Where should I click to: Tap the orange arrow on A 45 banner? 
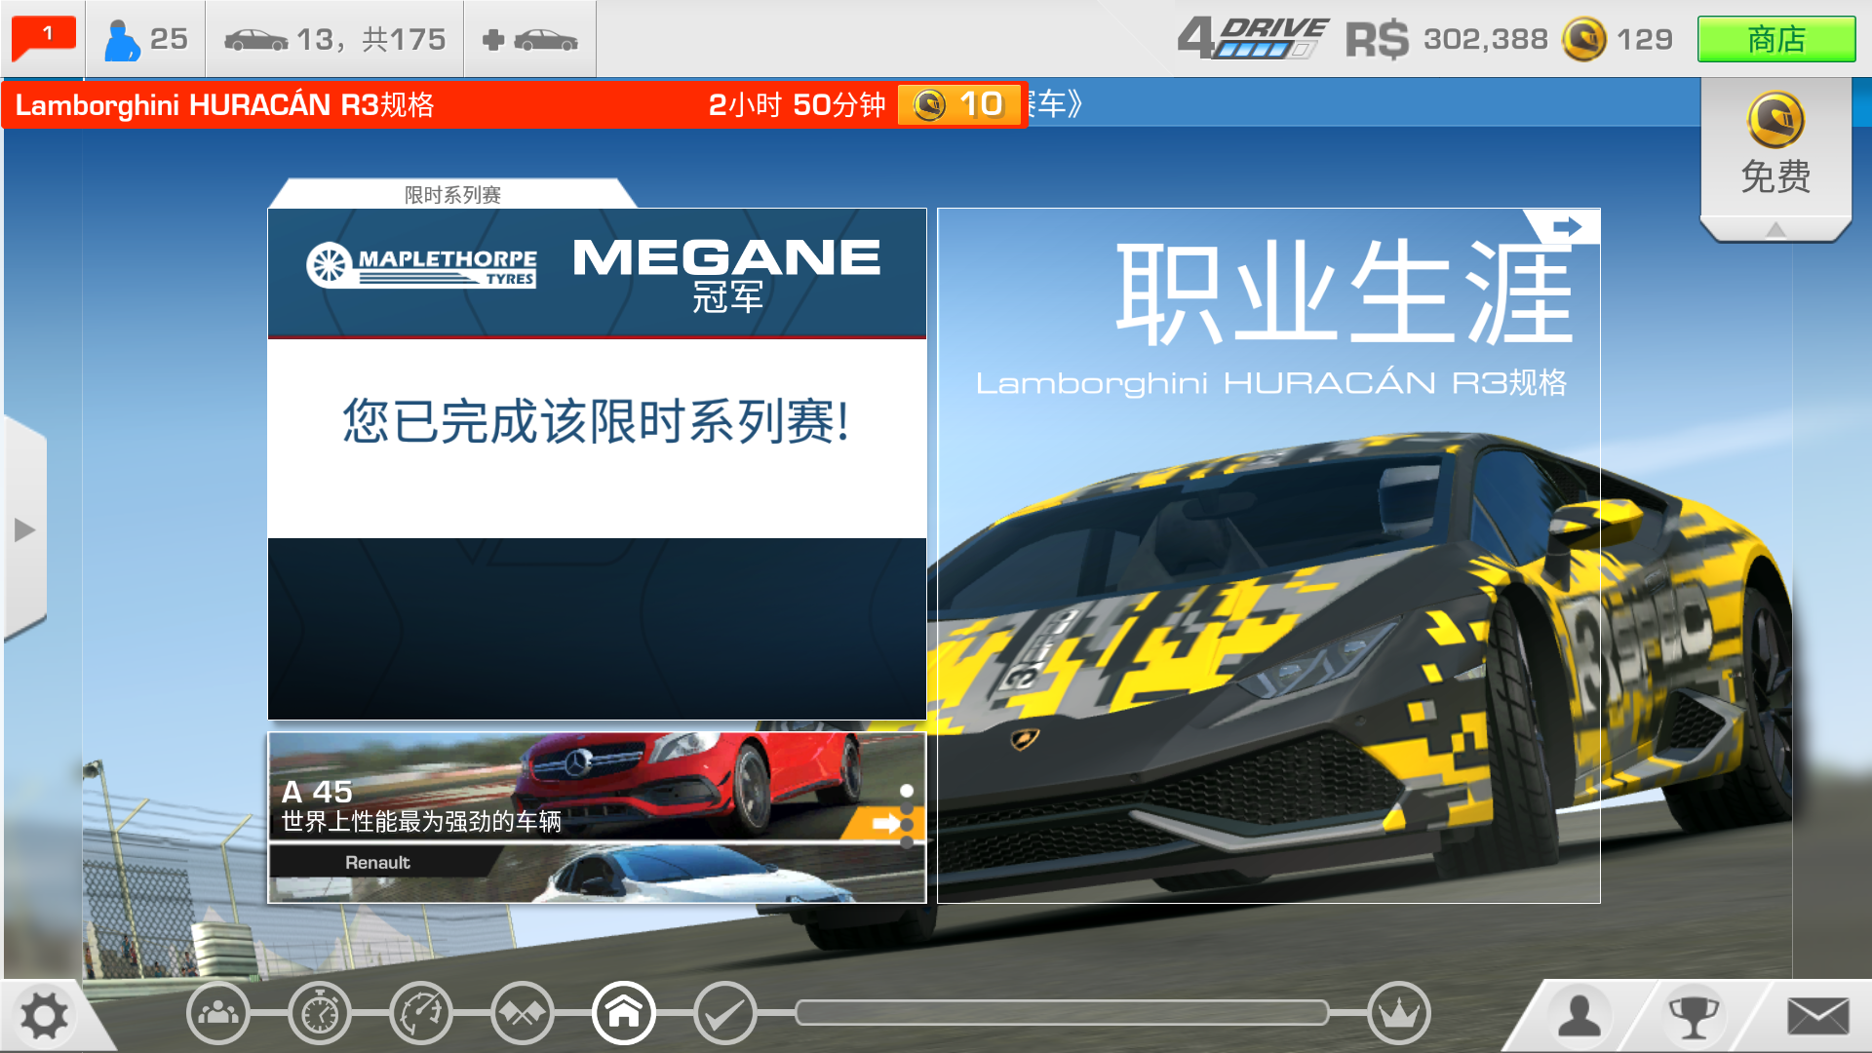point(882,824)
